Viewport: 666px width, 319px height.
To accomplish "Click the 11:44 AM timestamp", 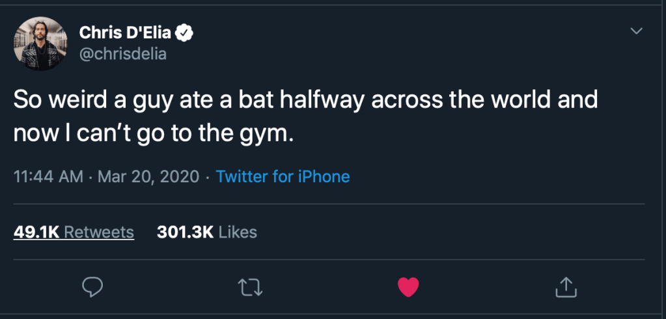I will pyautogui.click(x=48, y=176).
